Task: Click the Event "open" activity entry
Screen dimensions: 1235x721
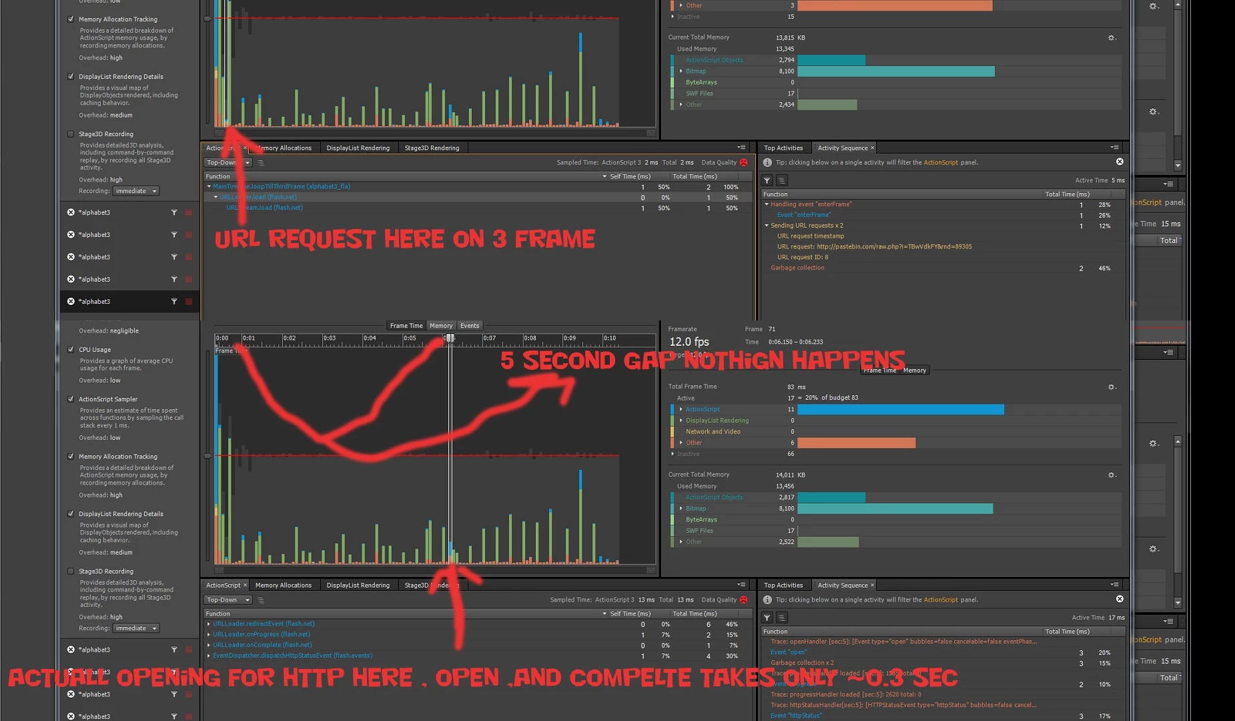Action: [789, 652]
